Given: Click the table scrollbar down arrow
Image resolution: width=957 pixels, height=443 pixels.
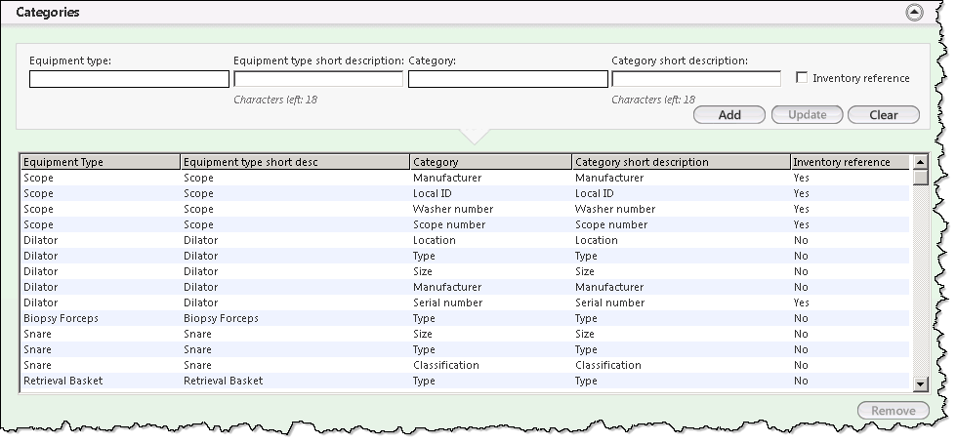Looking at the screenshot, I should click(920, 383).
